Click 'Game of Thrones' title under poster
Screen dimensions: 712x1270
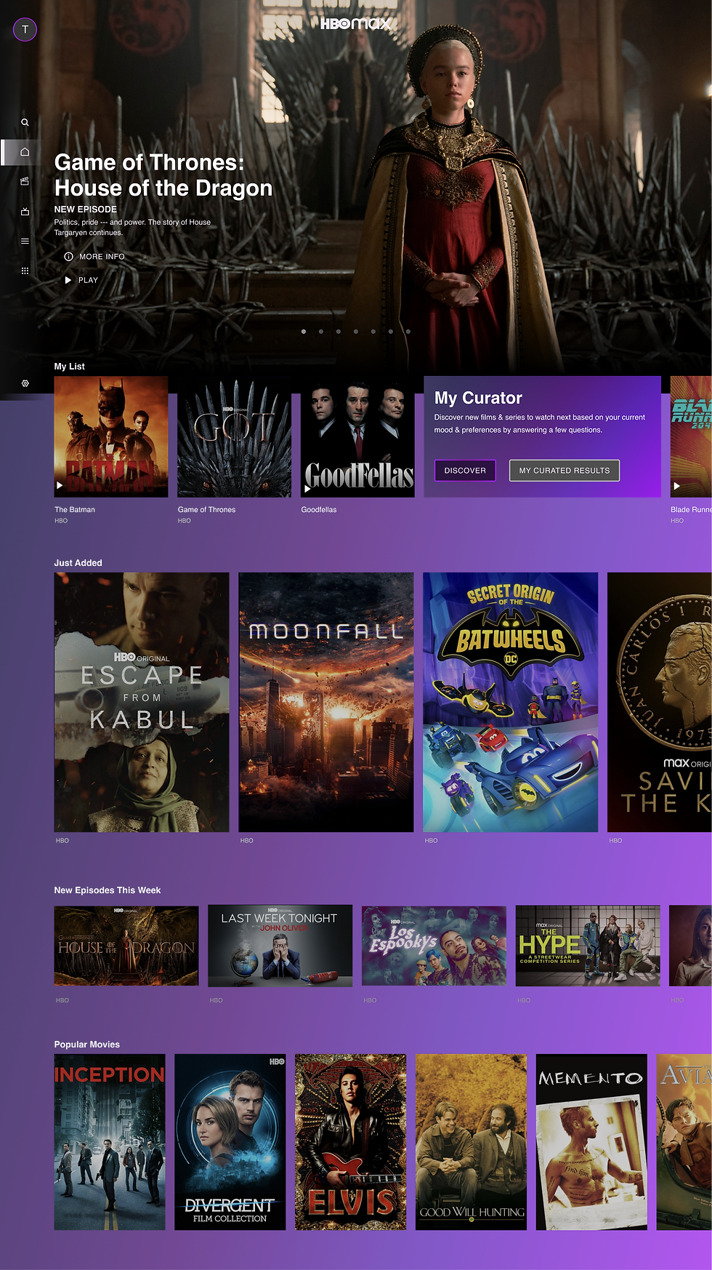(x=207, y=510)
